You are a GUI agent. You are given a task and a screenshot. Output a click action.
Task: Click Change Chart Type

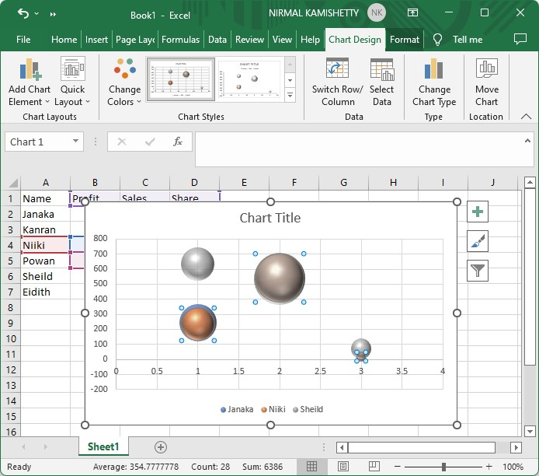click(x=434, y=84)
